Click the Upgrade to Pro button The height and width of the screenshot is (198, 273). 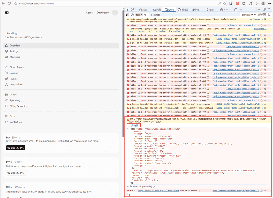coord(16,148)
